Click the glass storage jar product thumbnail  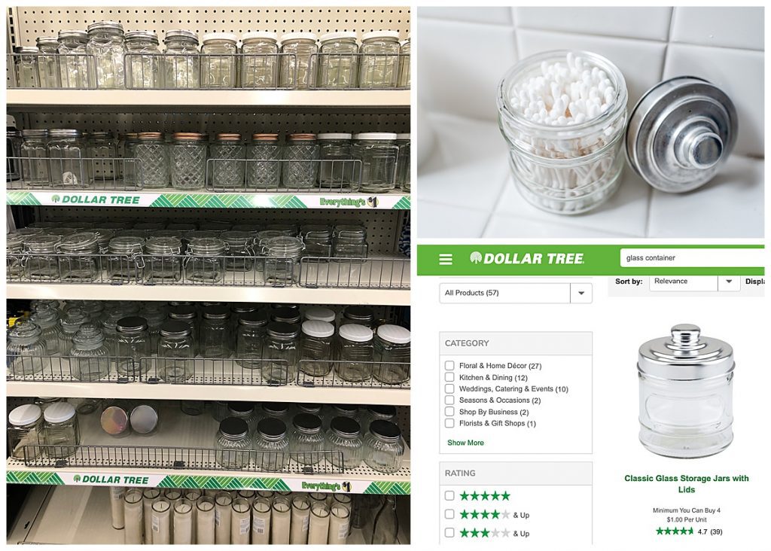click(x=686, y=391)
